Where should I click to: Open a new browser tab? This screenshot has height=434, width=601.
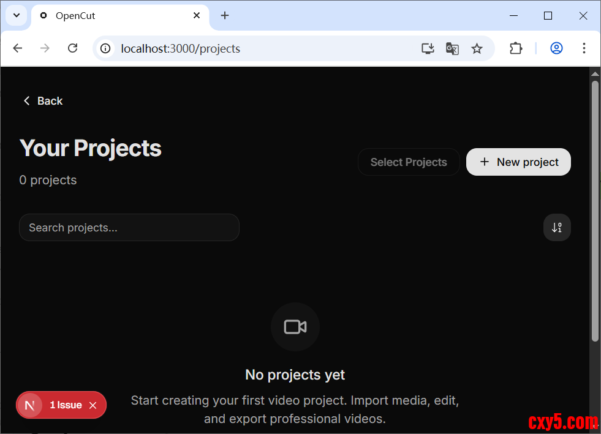pos(225,16)
